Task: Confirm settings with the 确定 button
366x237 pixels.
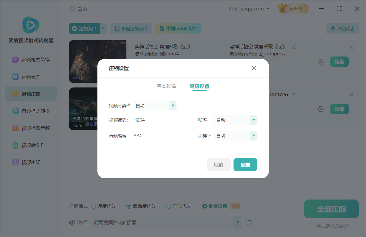Action: [245, 165]
